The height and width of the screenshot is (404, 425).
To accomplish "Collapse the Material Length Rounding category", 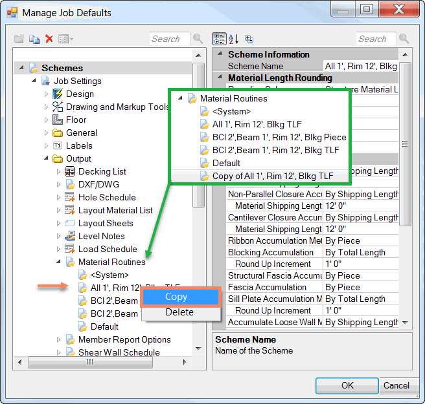I will click(220, 77).
